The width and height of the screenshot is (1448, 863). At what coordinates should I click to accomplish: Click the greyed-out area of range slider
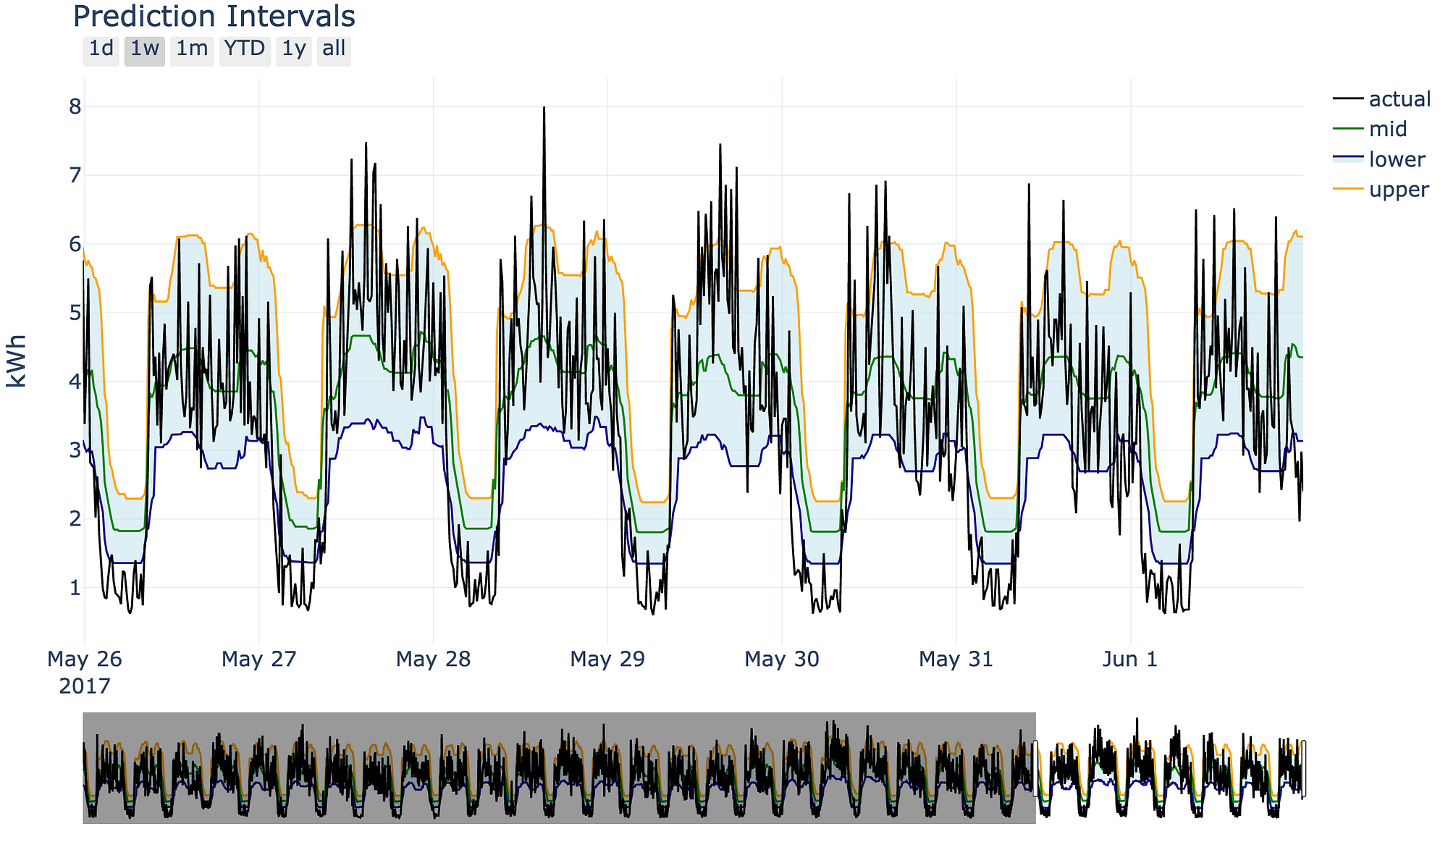click(557, 768)
